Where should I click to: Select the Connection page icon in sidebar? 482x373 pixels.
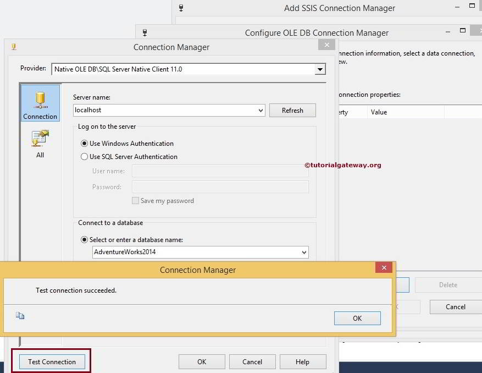coord(39,102)
